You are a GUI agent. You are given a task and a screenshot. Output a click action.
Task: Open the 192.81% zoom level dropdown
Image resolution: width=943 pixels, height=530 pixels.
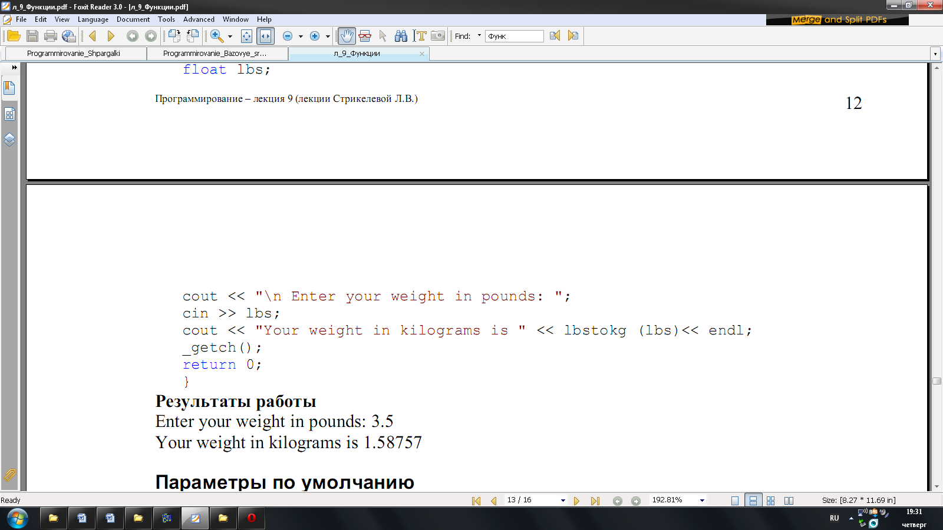click(702, 501)
